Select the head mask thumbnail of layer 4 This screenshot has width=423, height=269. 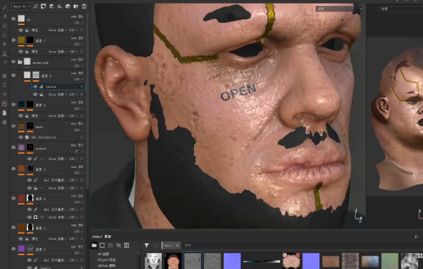tap(30, 198)
